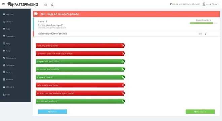The height and width of the screenshot is (121, 222).
Task: Select the 'Are you from the Canada?' sentence bar
Action: pyautogui.click(x=80, y=61)
